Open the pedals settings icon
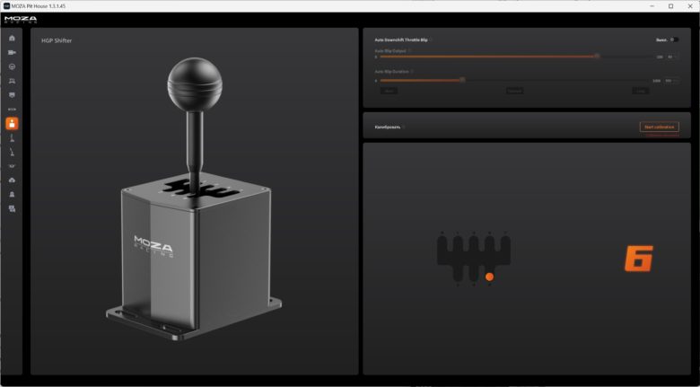Viewport: 700px width, 387px height. (12, 81)
